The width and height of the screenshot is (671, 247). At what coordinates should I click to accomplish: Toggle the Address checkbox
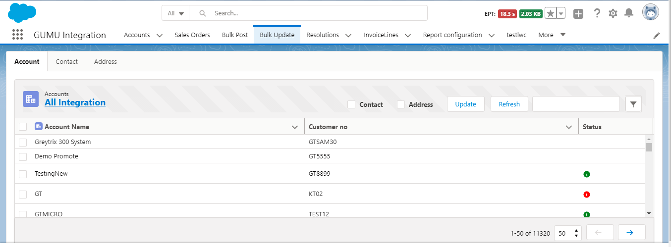[x=401, y=104]
